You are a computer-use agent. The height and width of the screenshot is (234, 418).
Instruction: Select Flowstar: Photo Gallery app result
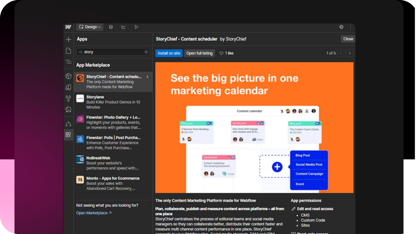[113, 122]
